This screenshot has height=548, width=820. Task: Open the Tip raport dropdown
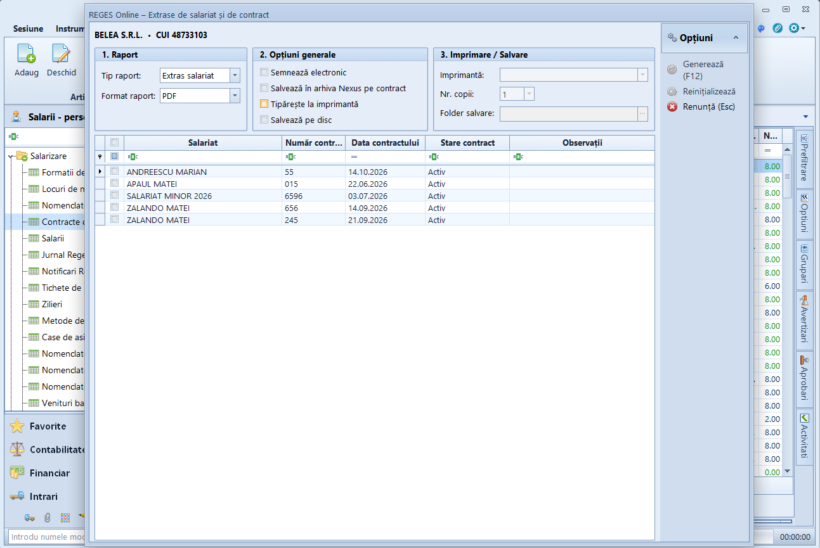pos(235,75)
